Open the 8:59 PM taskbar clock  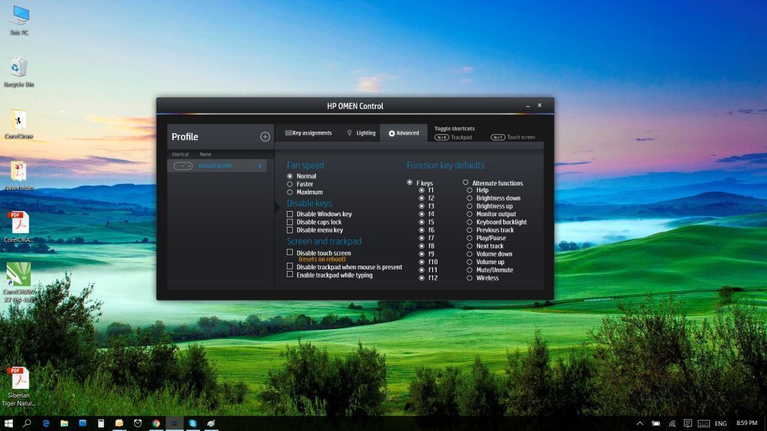click(747, 424)
